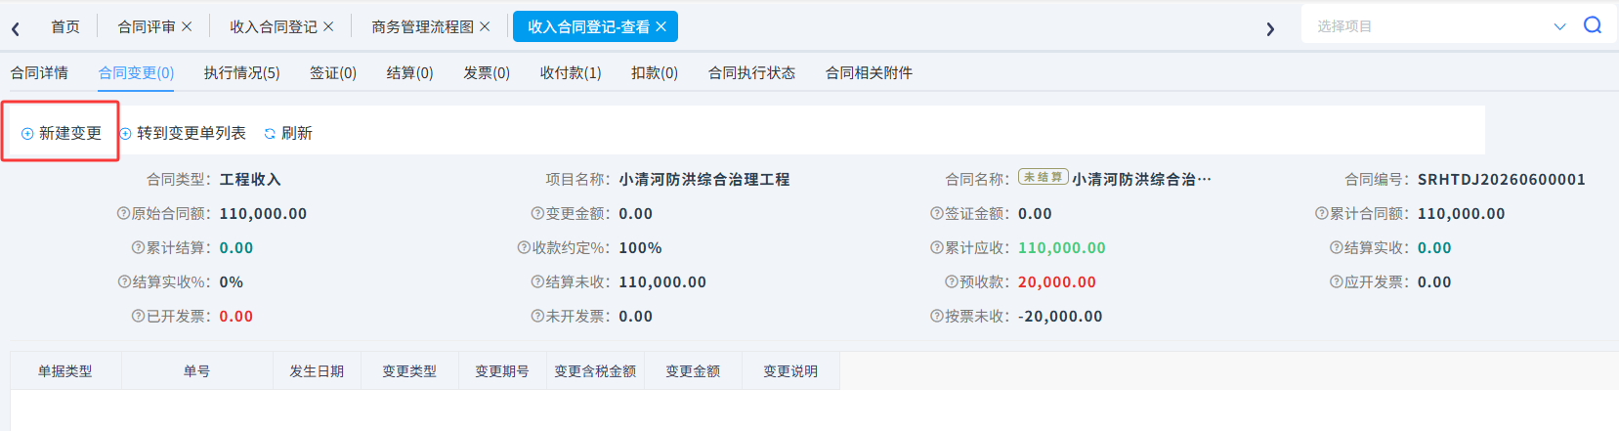The width and height of the screenshot is (1619, 431).
Task: Click contract number SRHTDJ20260600001
Action: point(1502,179)
